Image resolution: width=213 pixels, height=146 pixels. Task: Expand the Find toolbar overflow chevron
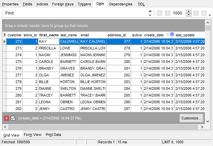pos(150,13)
